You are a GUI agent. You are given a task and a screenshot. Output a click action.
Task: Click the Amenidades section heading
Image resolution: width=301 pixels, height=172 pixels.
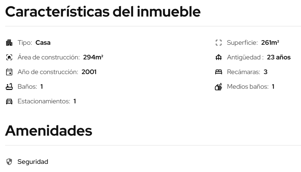pos(48,130)
